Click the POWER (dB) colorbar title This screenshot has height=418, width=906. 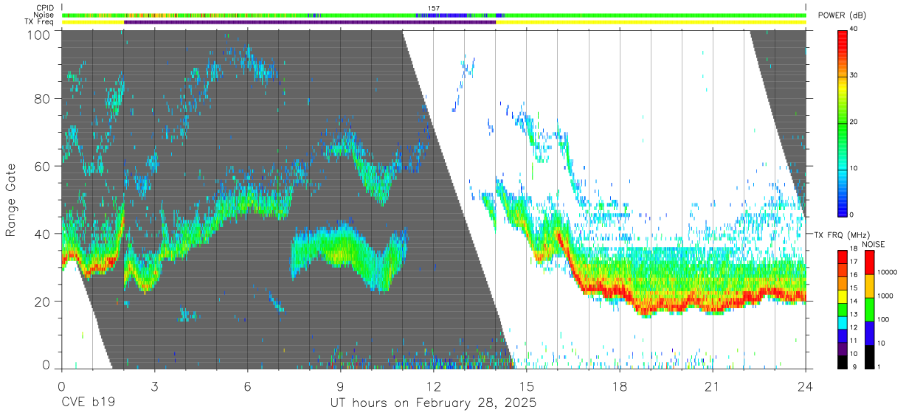[x=842, y=15]
